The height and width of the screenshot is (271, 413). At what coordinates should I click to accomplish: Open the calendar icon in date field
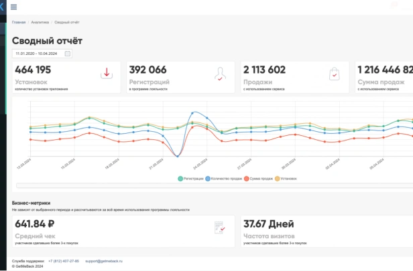(68, 54)
